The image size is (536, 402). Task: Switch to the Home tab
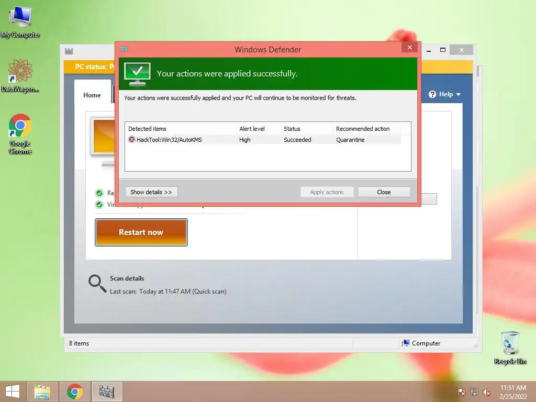[92, 95]
